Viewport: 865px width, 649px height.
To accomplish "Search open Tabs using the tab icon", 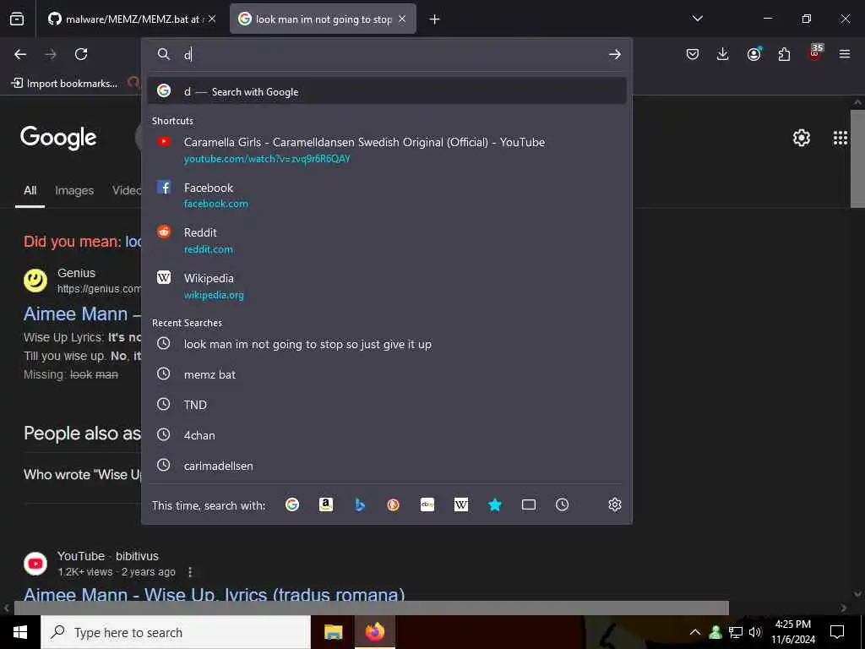I will (529, 504).
